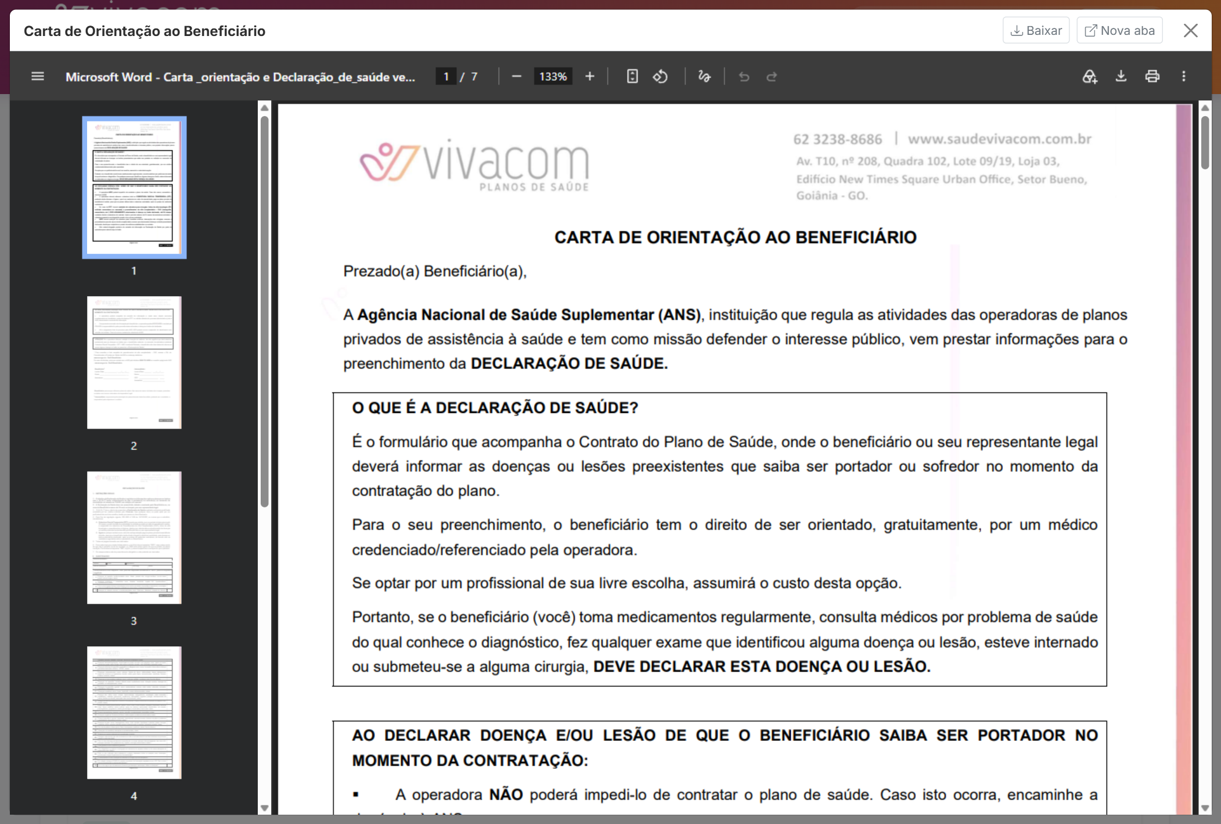Click the document vertical scrollbar thumb
1221x824 pixels.
[1205, 143]
